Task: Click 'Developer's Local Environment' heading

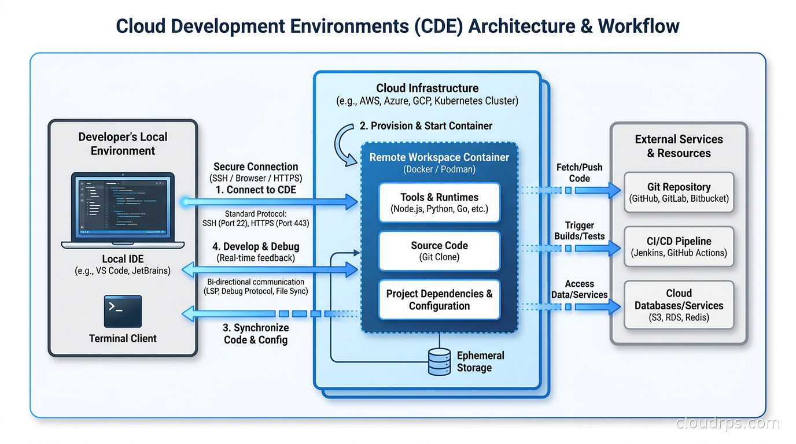Action: tap(123, 144)
